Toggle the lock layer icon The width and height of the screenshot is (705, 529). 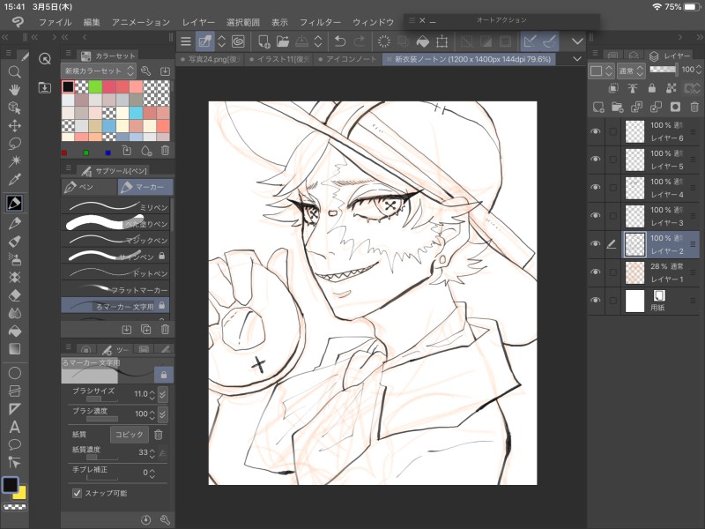coord(651,88)
